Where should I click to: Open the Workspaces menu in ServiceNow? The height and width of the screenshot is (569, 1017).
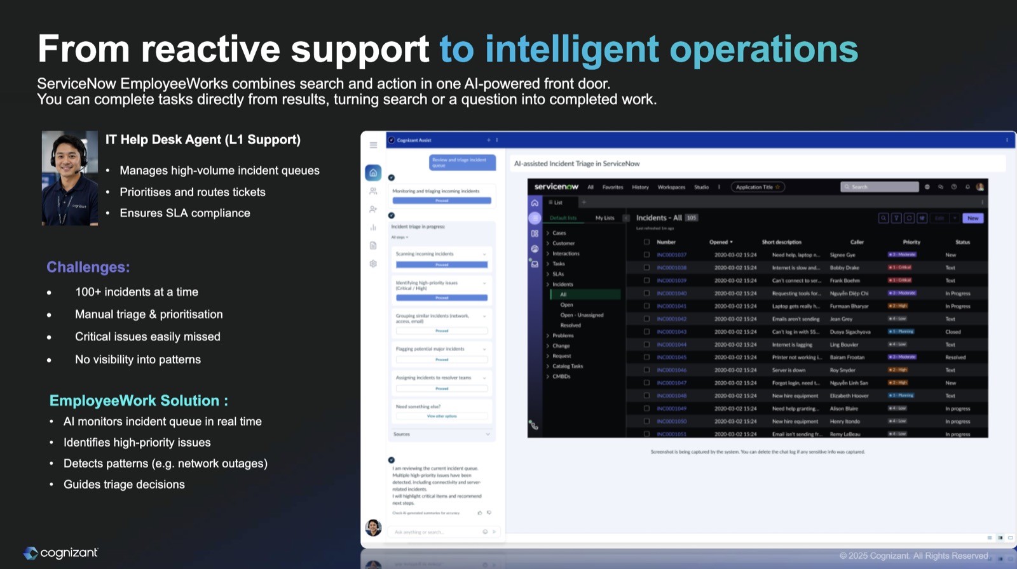point(671,187)
